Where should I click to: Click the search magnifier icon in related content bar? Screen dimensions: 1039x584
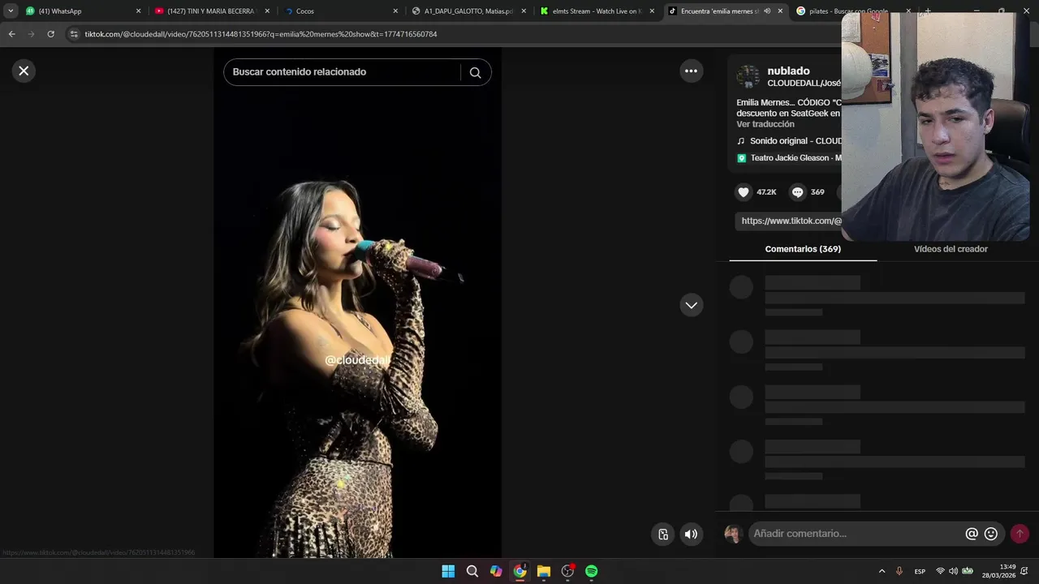coord(476,72)
